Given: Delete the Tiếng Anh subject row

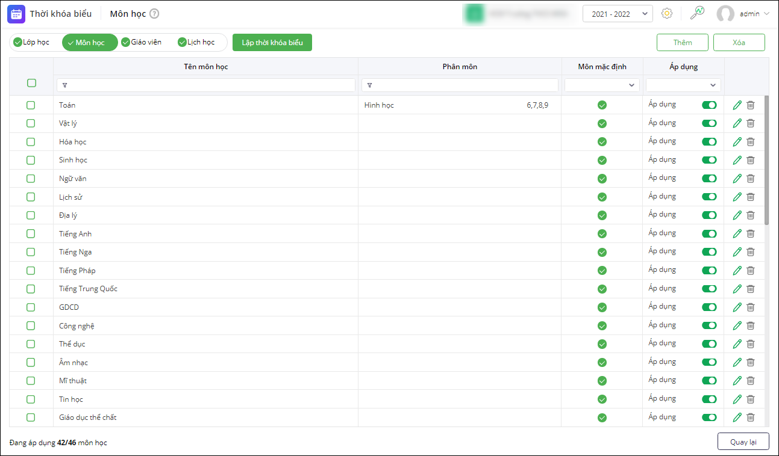Looking at the screenshot, I should (751, 234).
